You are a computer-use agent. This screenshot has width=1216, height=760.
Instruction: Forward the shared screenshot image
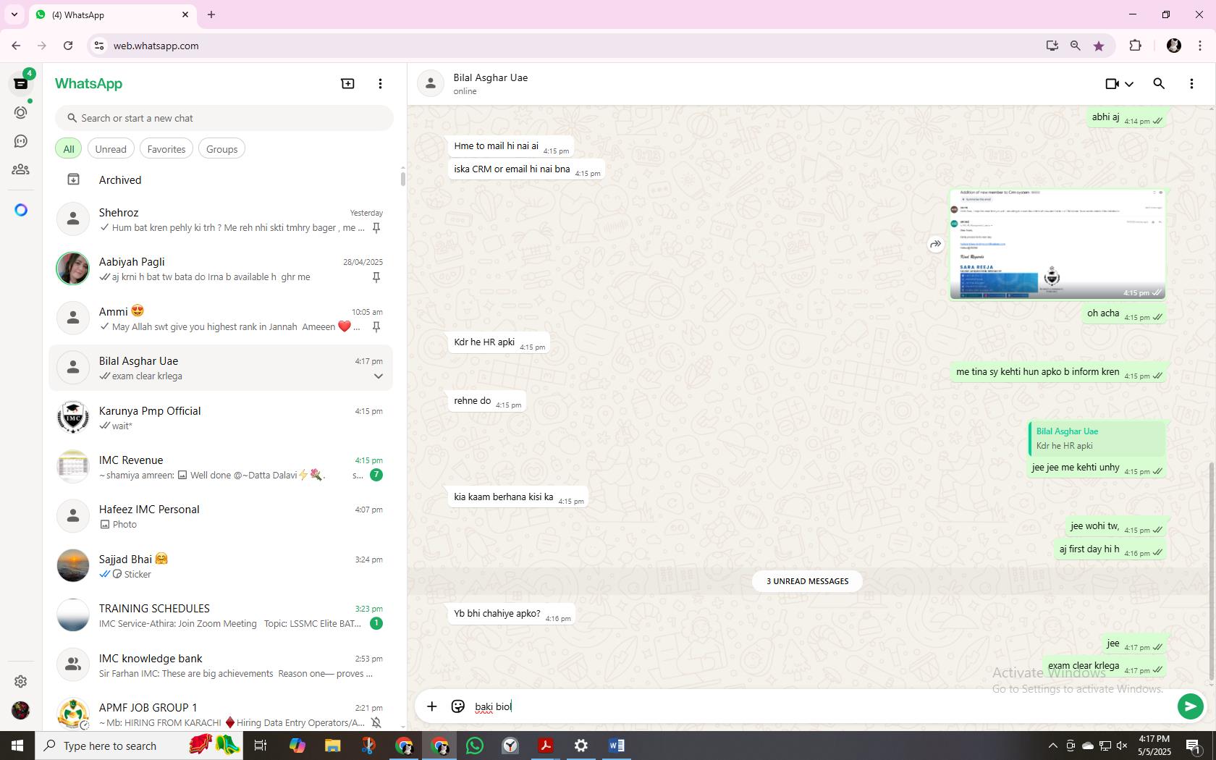coord(935,245)
